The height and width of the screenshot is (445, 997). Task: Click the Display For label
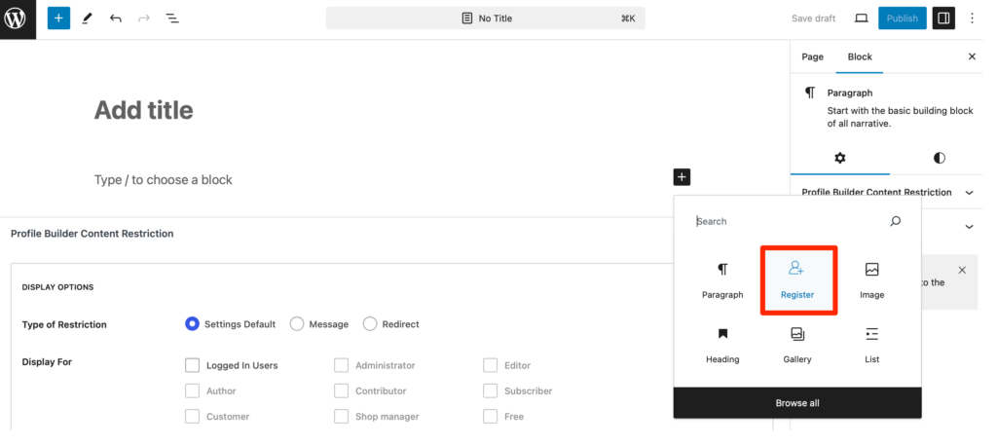(47, 361)
